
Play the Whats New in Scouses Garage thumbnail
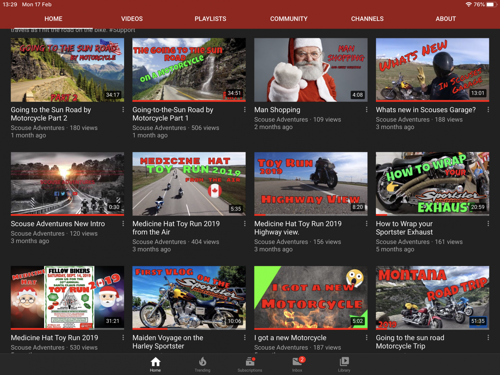432,70
